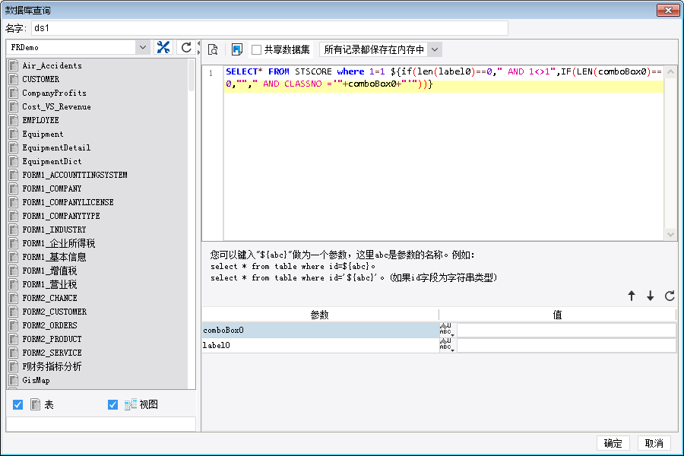Select FORM1_ACCOUNTTINGSYSTEM table
This screenshot has width=684, height=456.
(x=74, y=175)
